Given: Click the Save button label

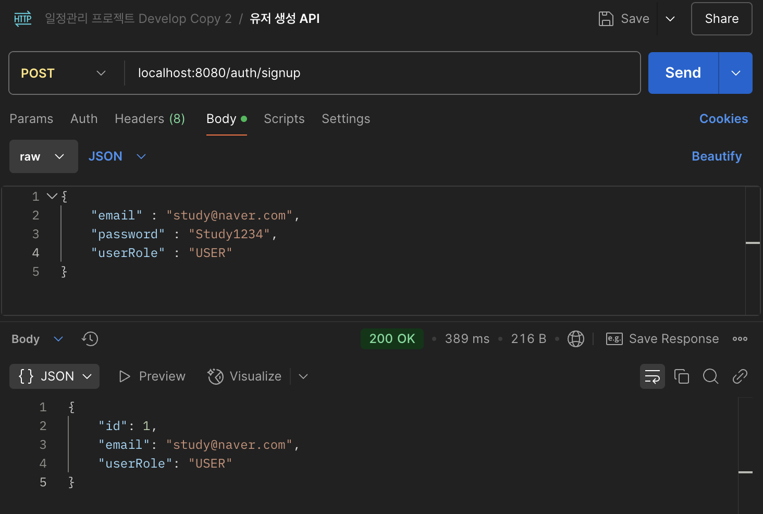Looking at the screenshot, I should [x=635, y=19].
